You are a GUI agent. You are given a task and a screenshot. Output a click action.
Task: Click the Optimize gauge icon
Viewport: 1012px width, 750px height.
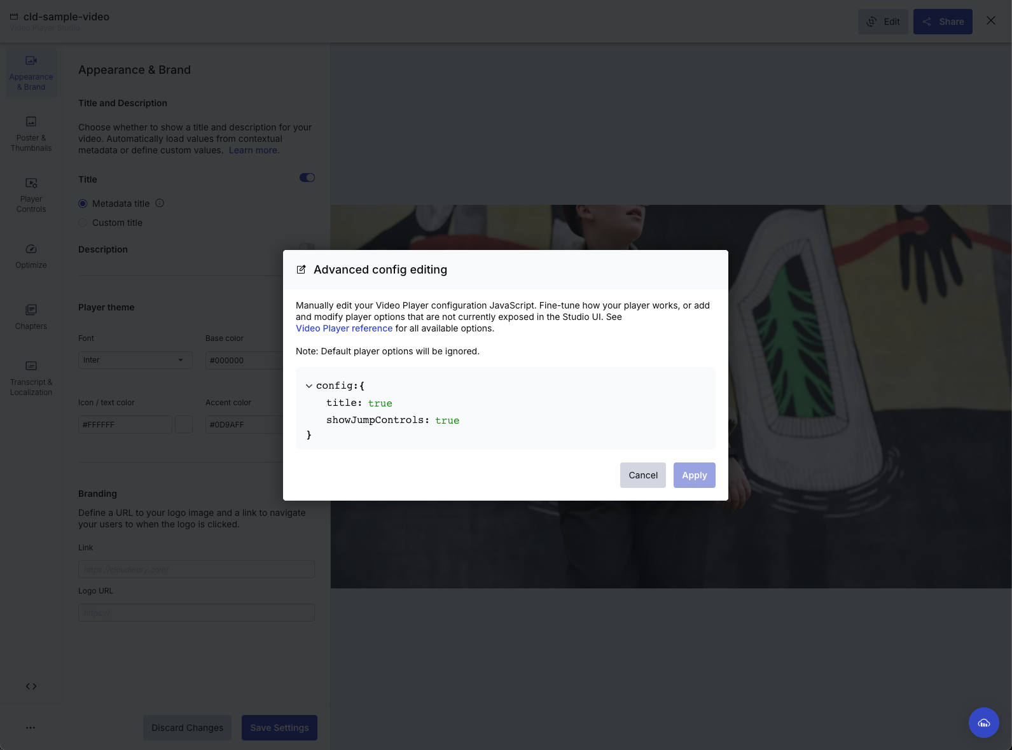coord(31,249)
